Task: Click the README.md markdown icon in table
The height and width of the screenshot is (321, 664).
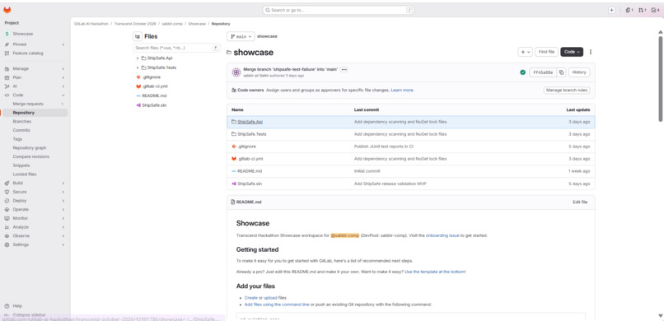Action: [x=234, y=171]
